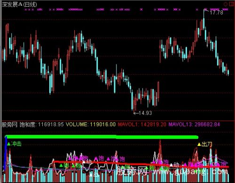Click the VOLUME indicator label
Viewport: 235px width, 183px height.
pos(91,125)
